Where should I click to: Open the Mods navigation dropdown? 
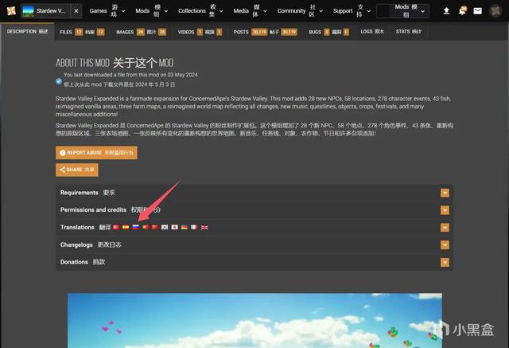152,10
